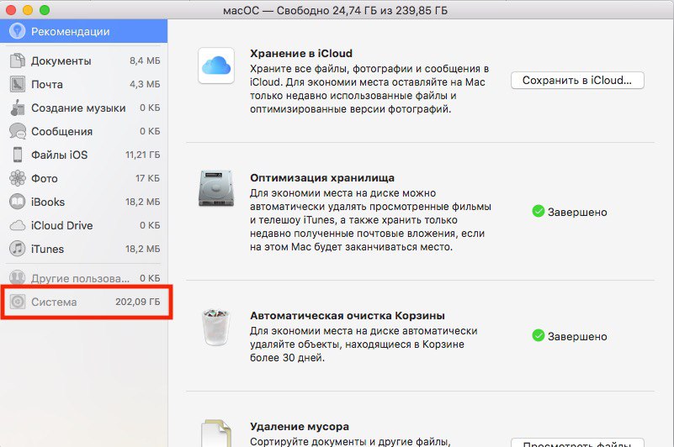Click the iCloud Drive cloud icon
674x447 pixels.
[17, 225]
